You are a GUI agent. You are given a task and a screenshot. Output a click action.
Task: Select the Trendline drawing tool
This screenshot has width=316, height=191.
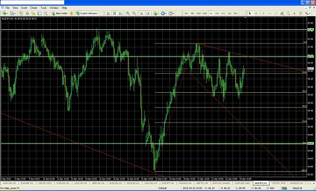point(276,13)
